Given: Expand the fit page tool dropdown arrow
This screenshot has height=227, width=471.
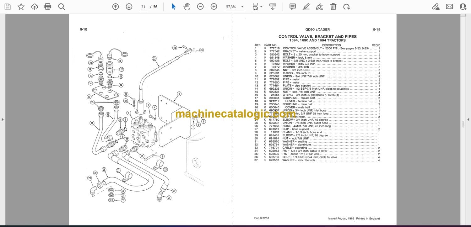Looking at the screenshot, I should coord(261,7).
